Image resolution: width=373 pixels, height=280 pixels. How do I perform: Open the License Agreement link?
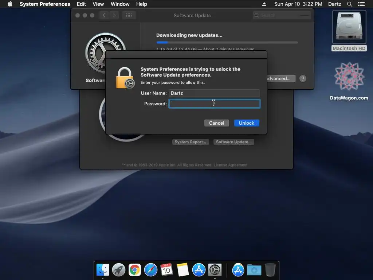click(x=230, y=165)
